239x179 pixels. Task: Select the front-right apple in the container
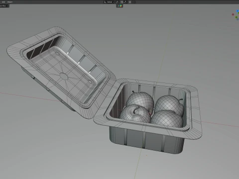point(167,119)
